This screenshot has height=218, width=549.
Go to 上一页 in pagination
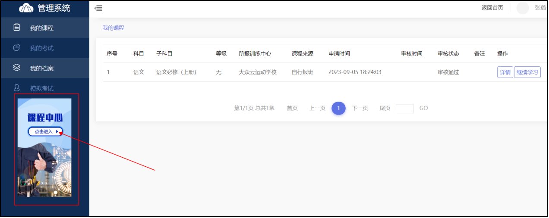pyautogui.click(x=317, y=108)
